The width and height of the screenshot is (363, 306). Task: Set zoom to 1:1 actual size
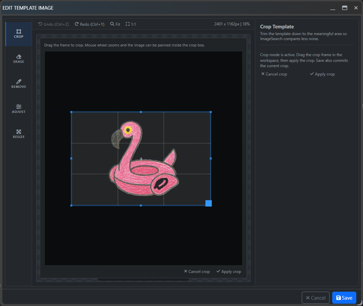point(131,24)
